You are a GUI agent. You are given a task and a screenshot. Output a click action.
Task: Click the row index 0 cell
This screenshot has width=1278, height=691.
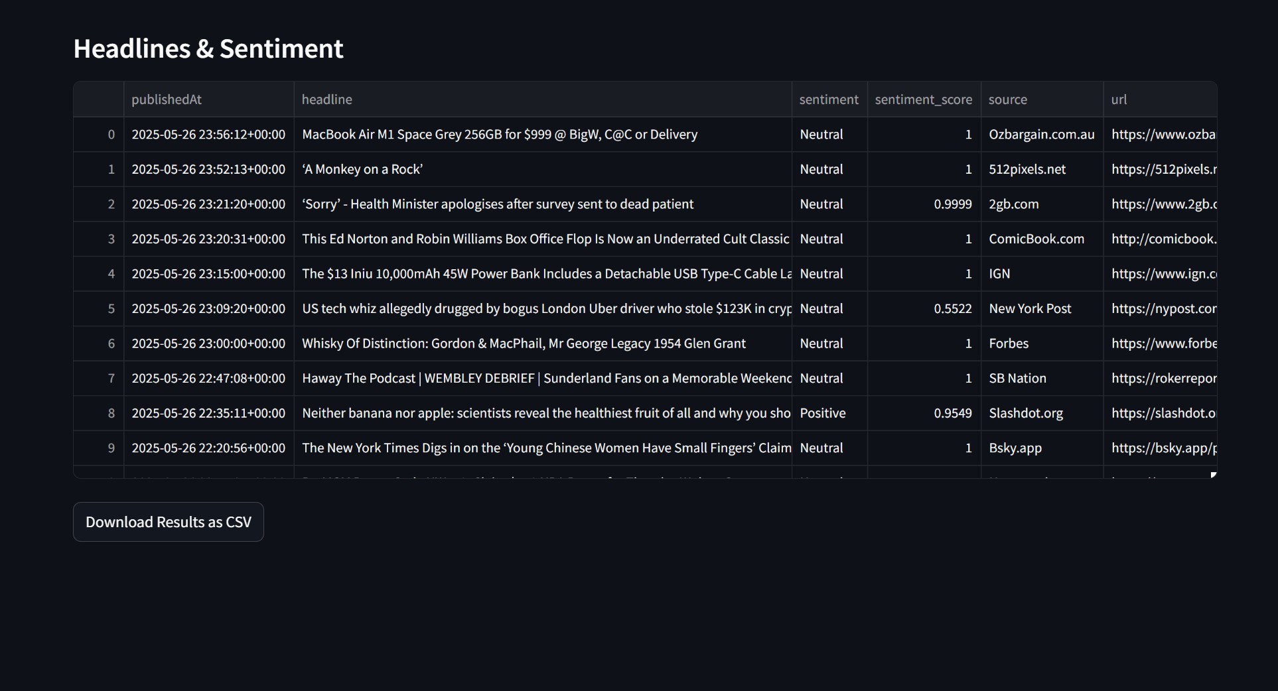click(x=99, y=135)
